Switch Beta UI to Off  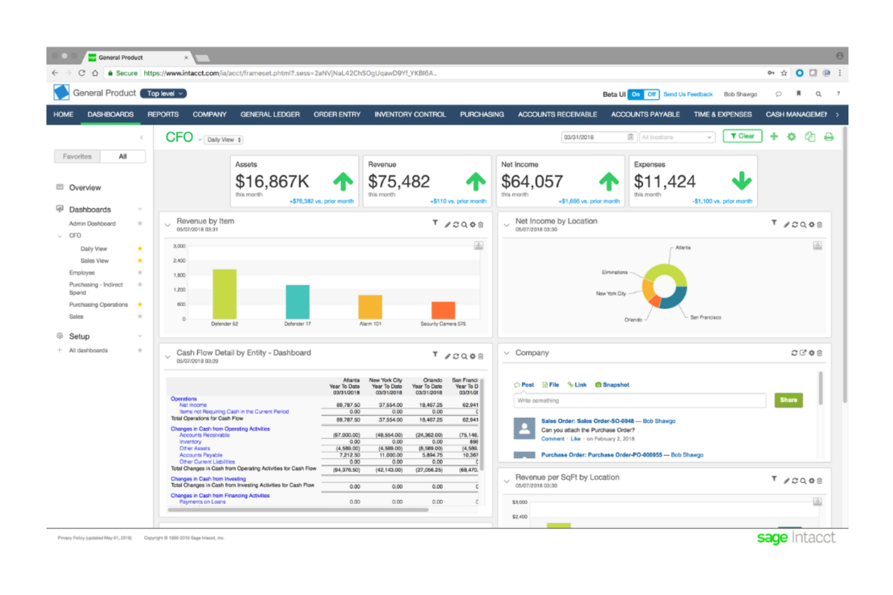click(x=651, y=94)
